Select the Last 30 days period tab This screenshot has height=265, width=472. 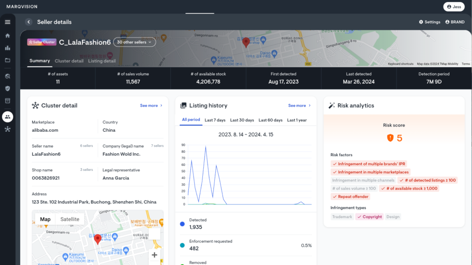[x=242, y=120]
